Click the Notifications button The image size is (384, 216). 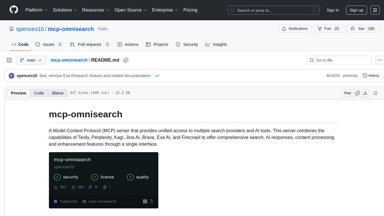coord(295,29)
